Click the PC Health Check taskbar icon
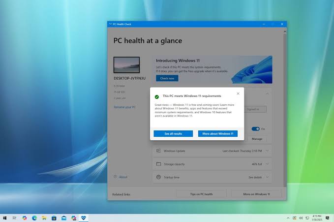Viewport: 334px width, 222px height. (83, 218)
